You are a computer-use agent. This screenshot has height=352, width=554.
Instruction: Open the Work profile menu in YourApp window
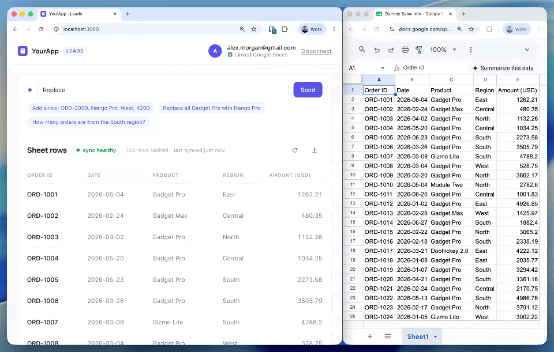(312, 29)
